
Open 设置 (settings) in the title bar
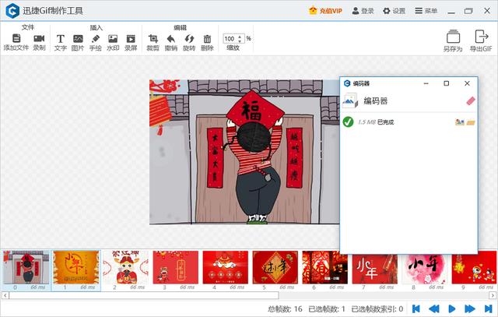pyautogui.click(x=393, y=11)
